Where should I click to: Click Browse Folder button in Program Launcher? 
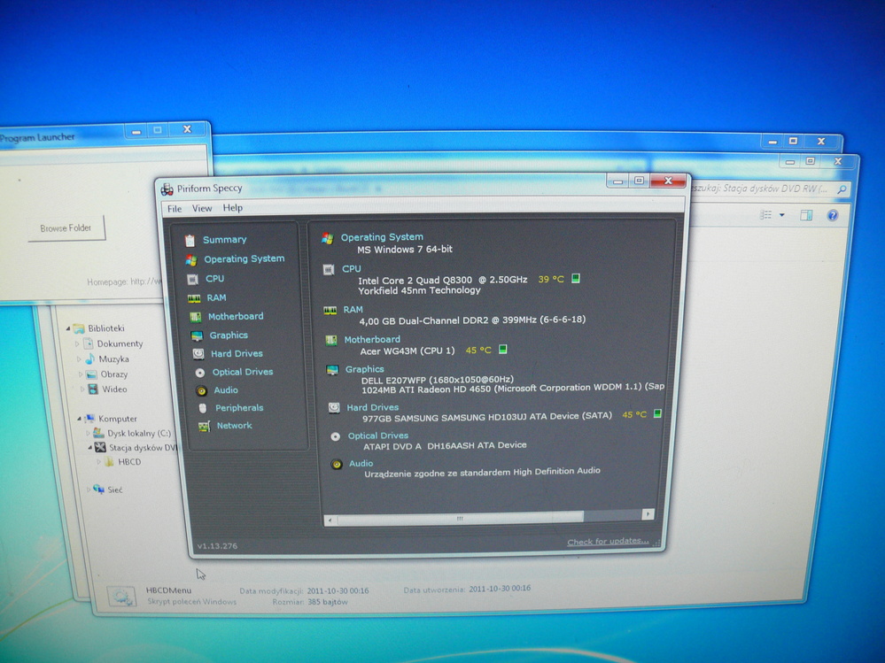(x=66, y=228)
